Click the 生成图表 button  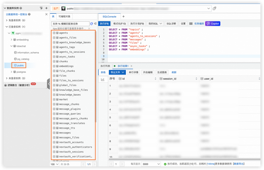[162, 72]
